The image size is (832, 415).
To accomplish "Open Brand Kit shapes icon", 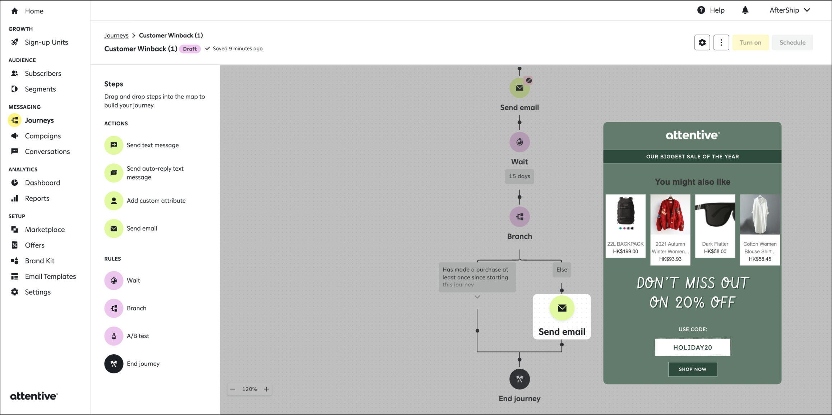I will [x=14, y=260].
